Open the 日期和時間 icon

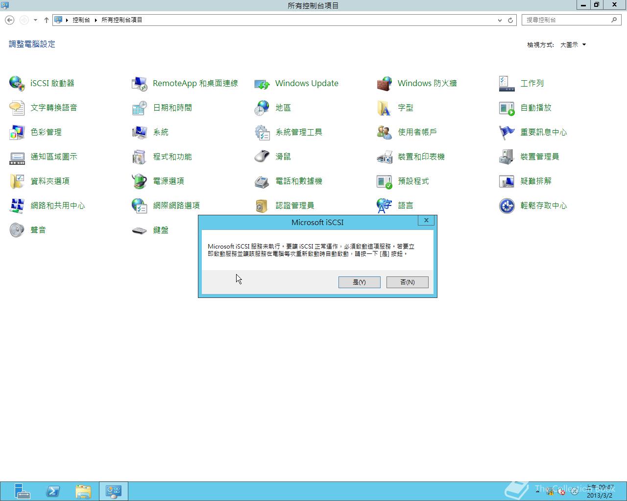tap(140, 108)
